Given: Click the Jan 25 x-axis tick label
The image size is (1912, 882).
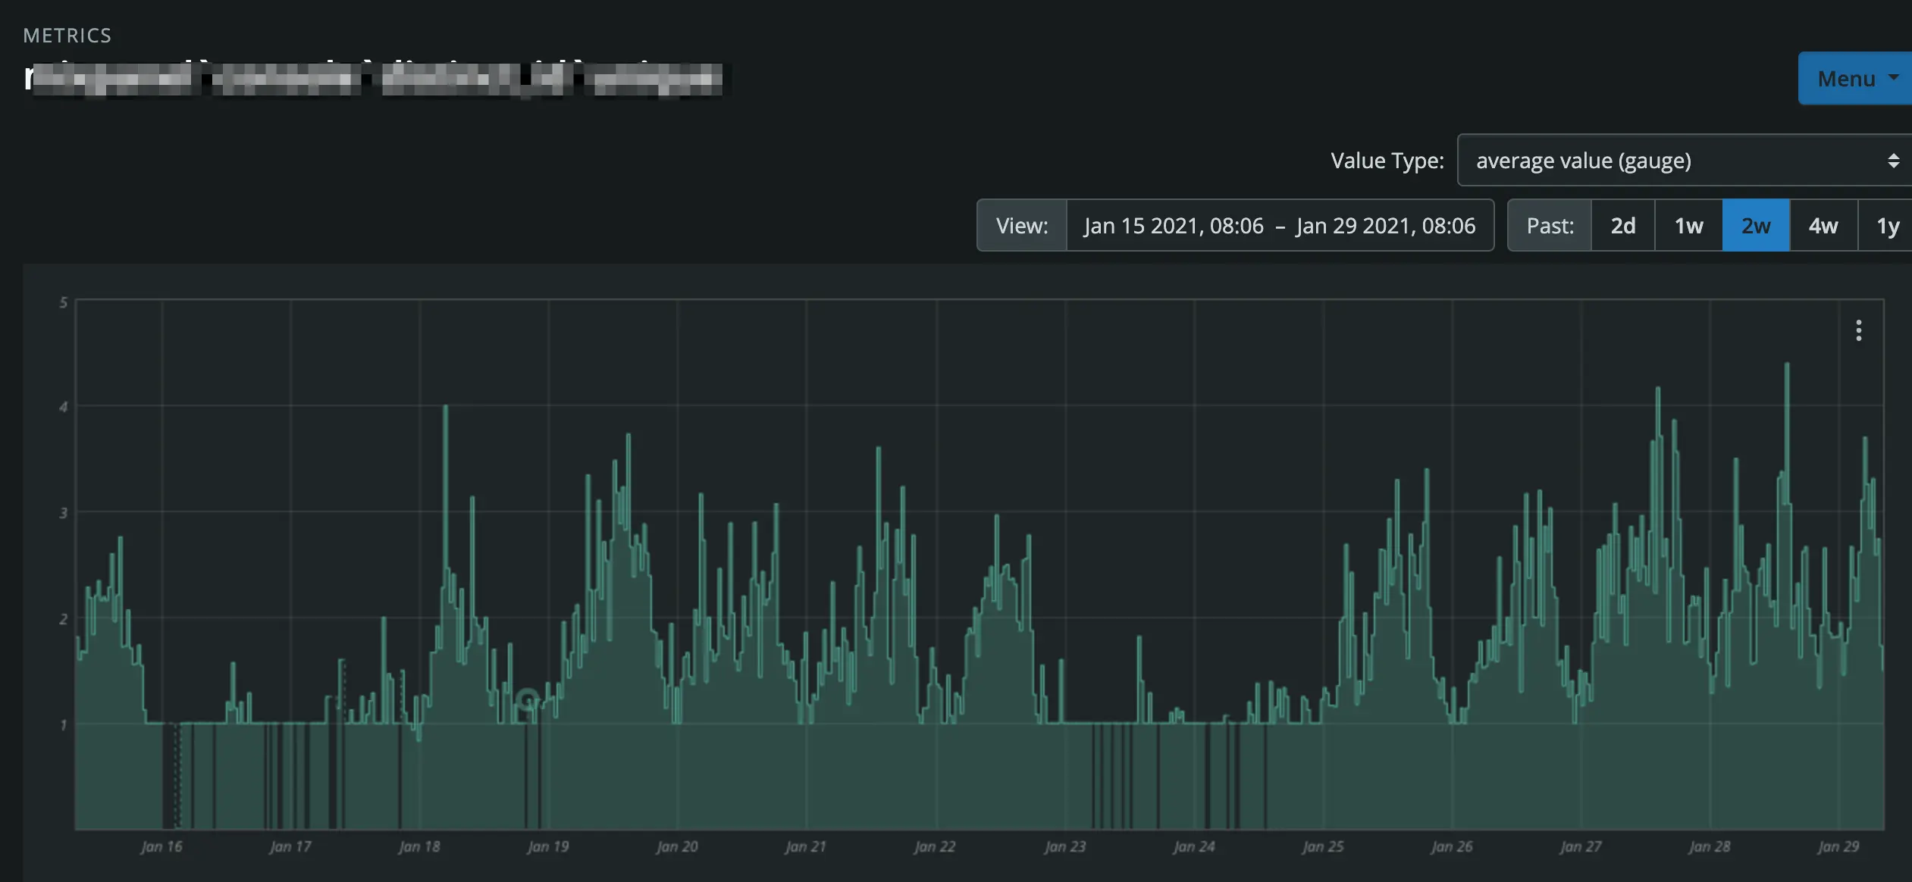Looking at the screenshot, I should (x=1322, y=846).
